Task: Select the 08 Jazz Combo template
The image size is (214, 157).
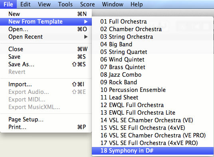Action: (153, 75)
